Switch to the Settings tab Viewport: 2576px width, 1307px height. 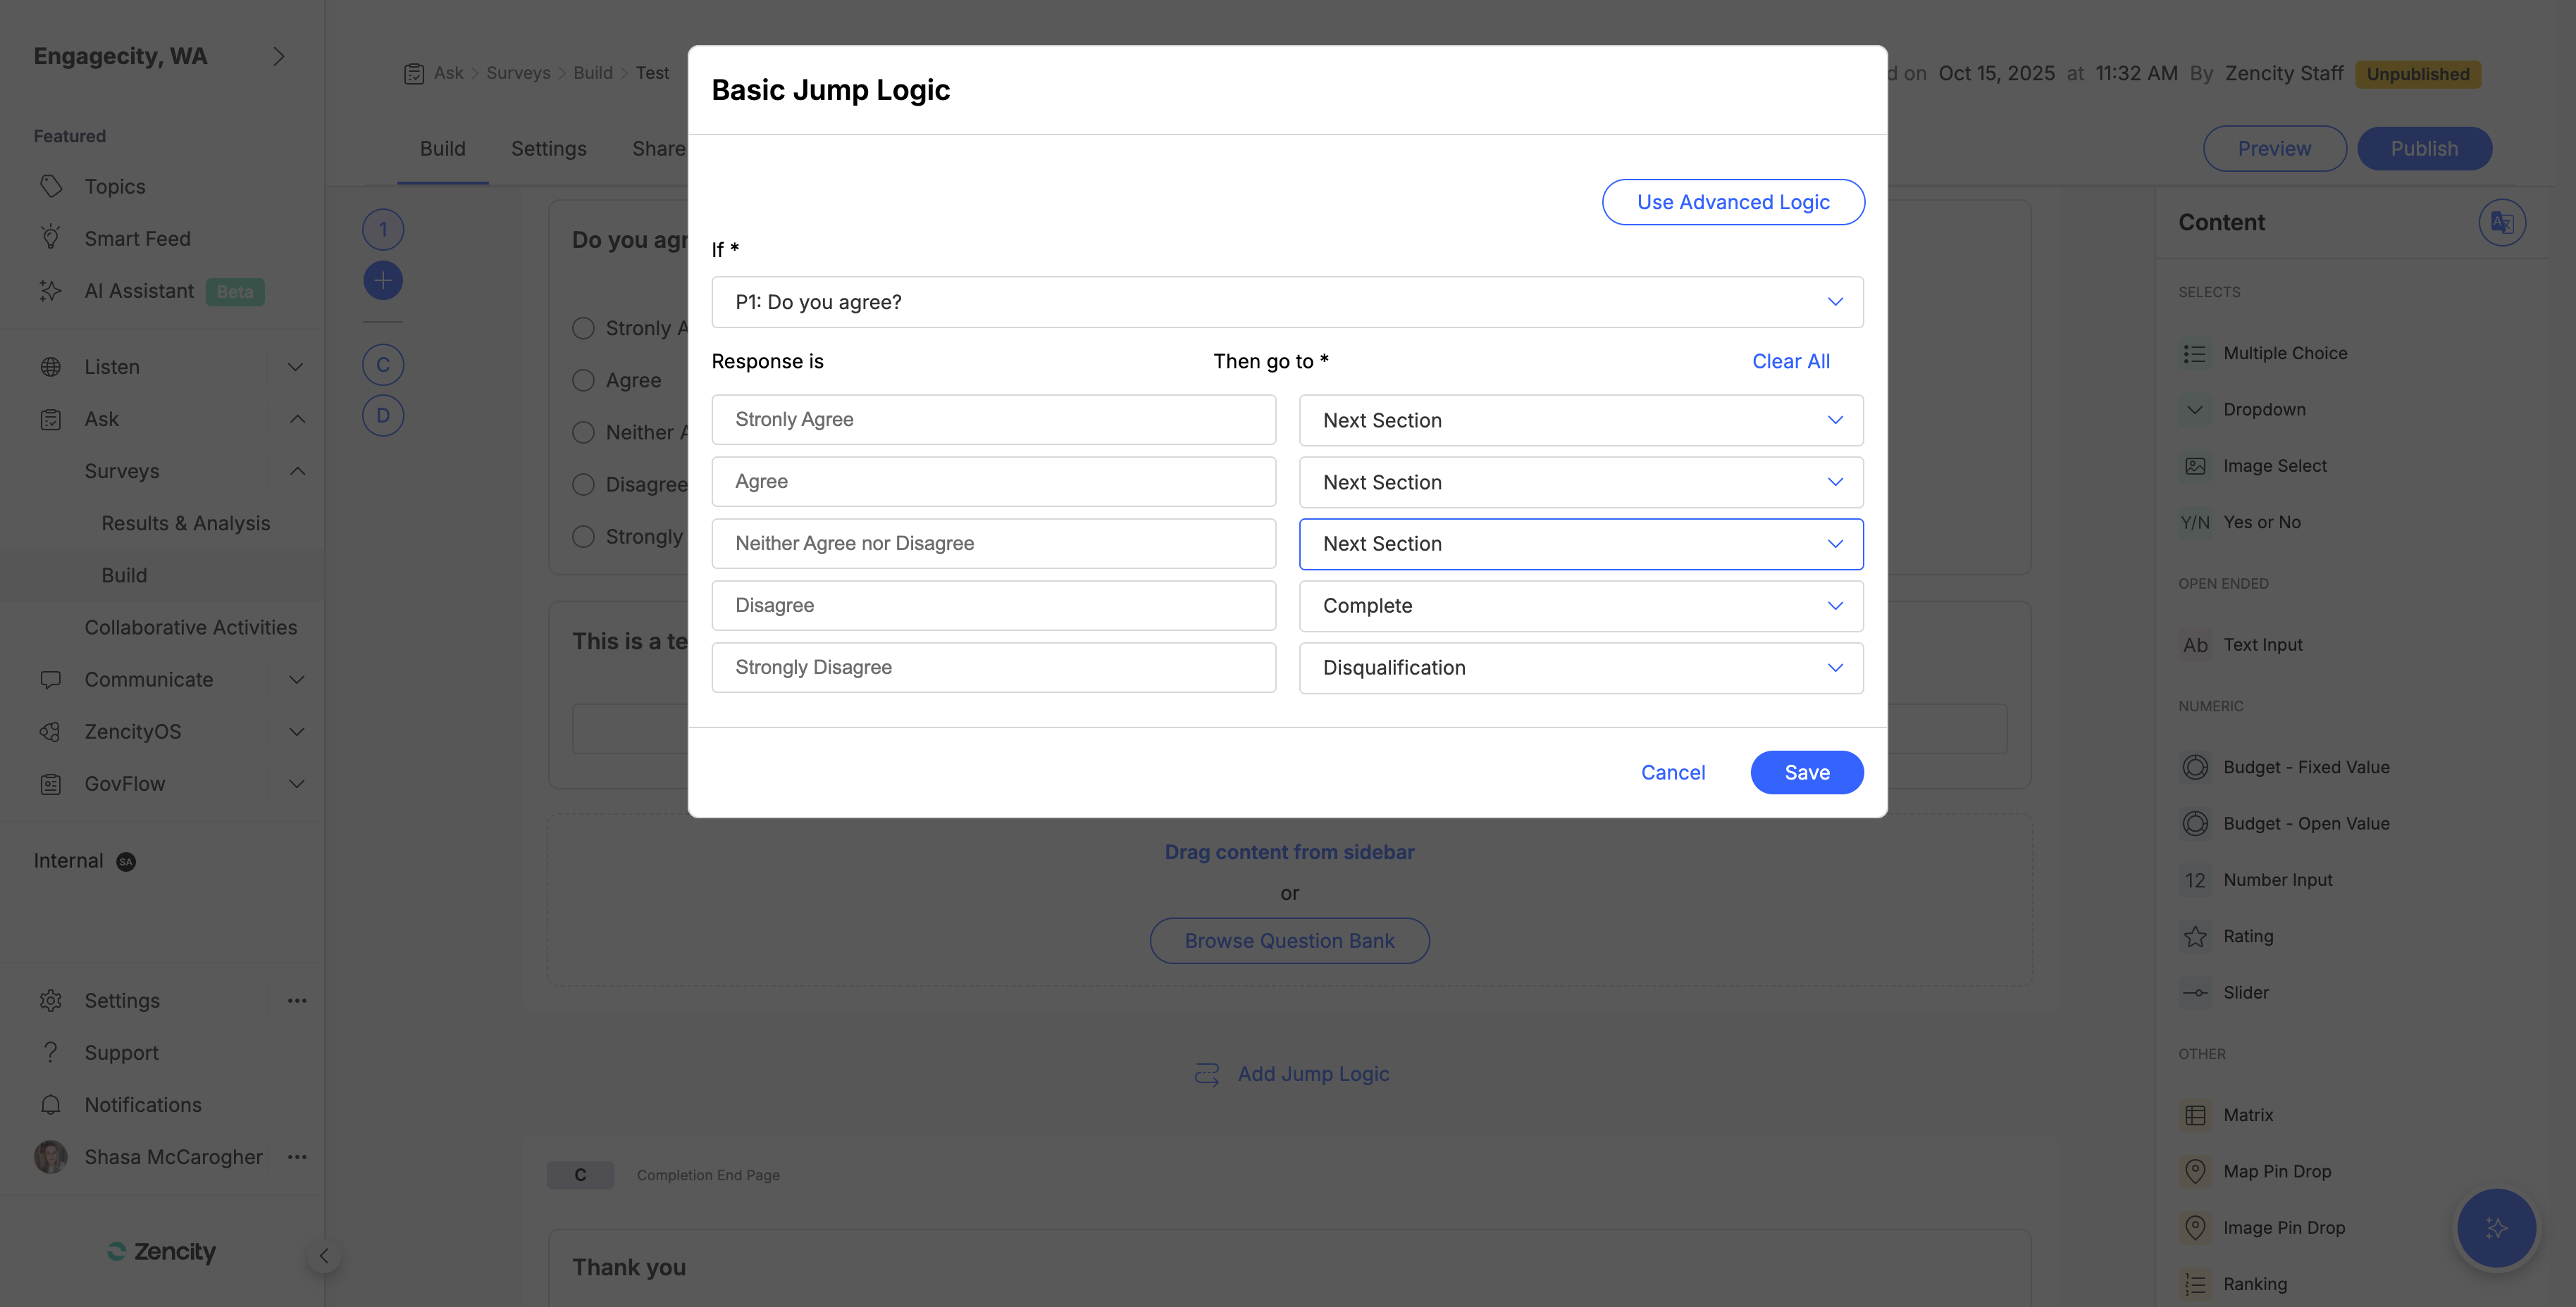548,149
